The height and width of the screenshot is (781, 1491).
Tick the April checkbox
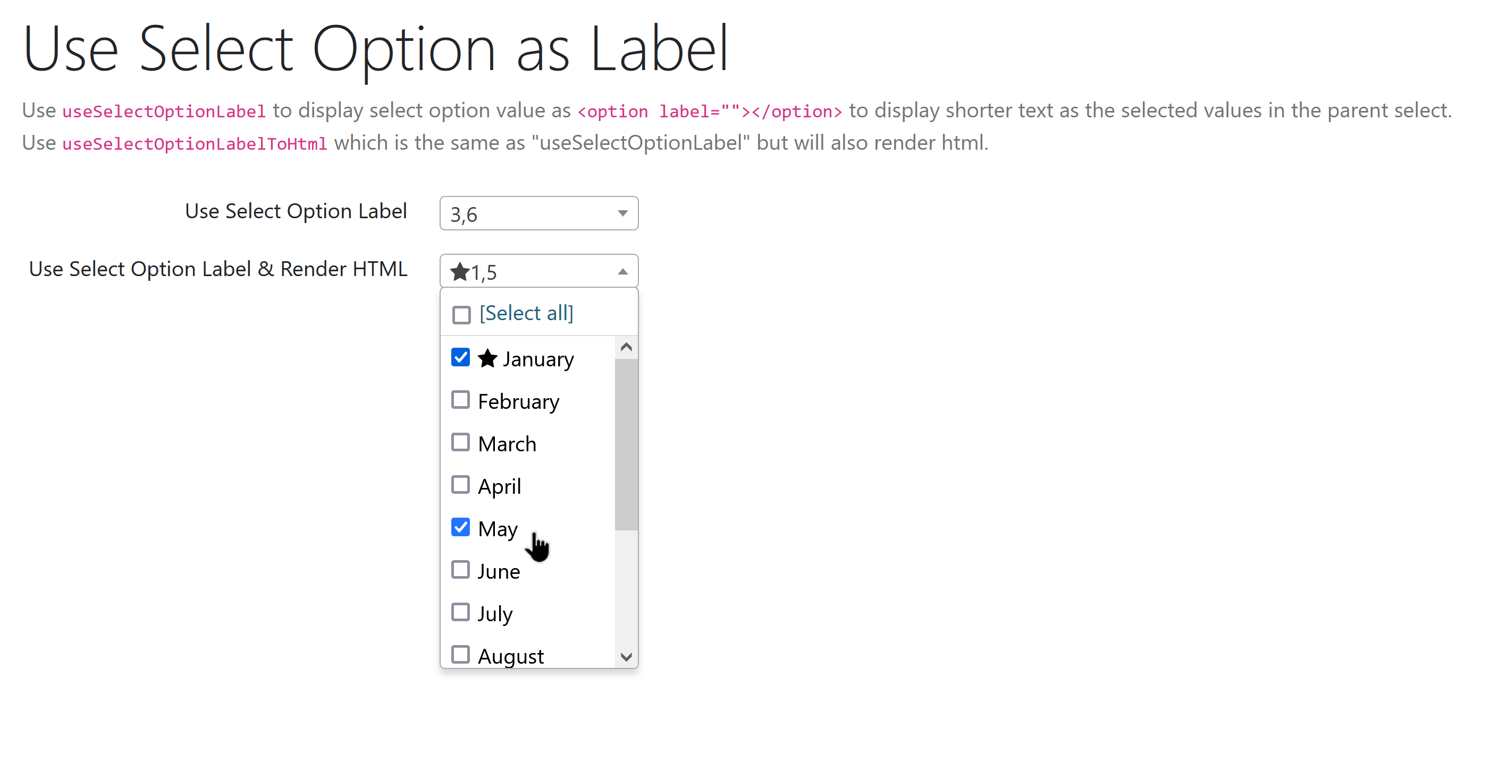pyautogui.click(x=460, y=485)
